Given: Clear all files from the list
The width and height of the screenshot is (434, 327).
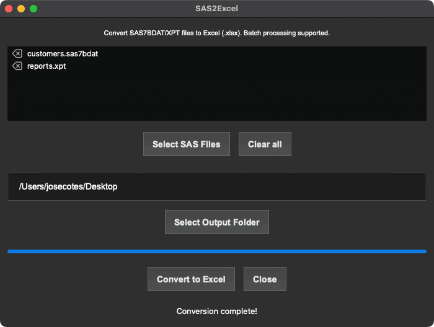Looking at the screenshot, I should [265, 144].
